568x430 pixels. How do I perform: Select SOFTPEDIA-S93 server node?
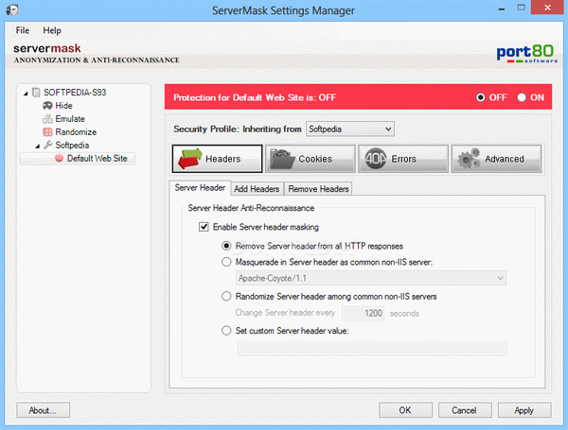point(75,93)
